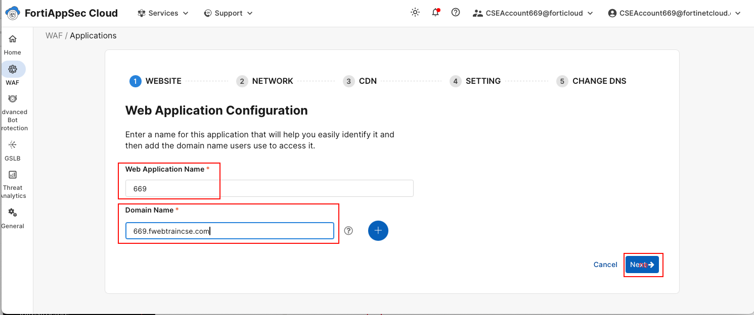This screenshot has width=754, height=315.
Task: Open the Home sidebar icon
Action: click(13, 39)
